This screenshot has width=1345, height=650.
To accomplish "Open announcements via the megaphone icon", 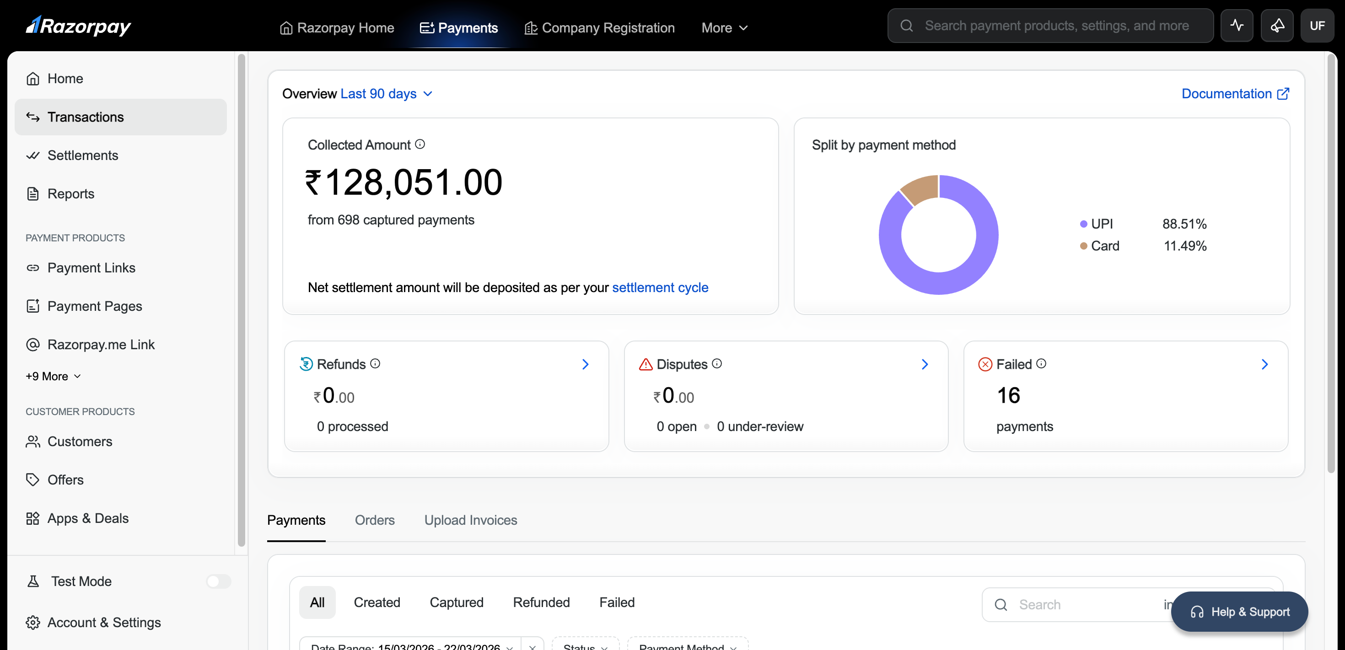I will [x=1277, y=25].
